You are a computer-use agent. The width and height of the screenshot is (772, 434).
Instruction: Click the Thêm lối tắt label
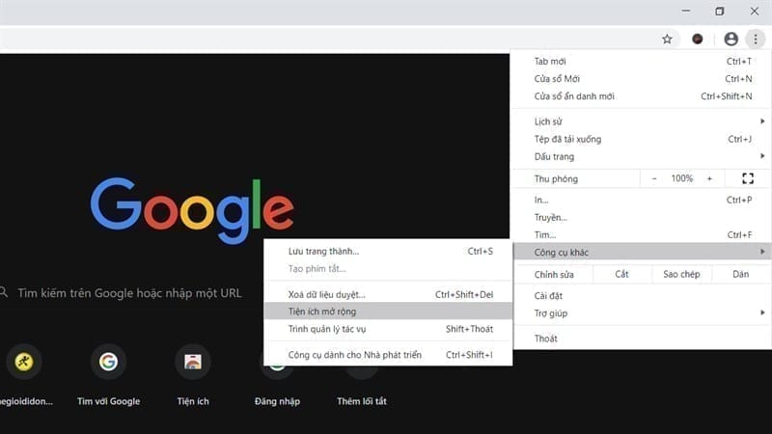362,401
